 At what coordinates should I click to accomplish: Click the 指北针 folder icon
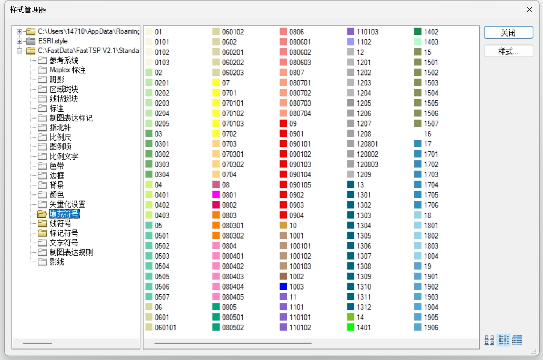[42, 128]
